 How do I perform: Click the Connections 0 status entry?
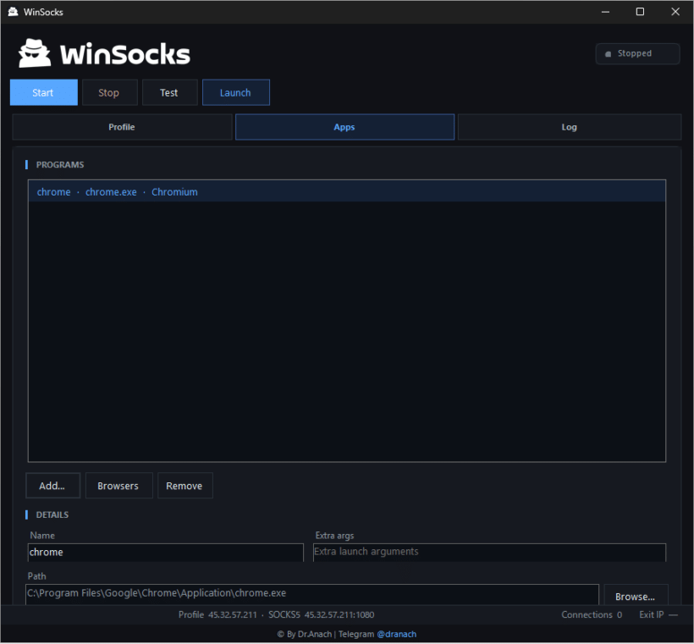[592, 614]
